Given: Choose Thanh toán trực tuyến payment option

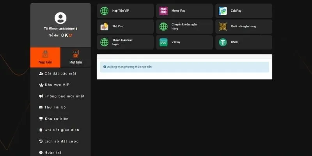Looking at the screenshot, I should click(125, 43).
